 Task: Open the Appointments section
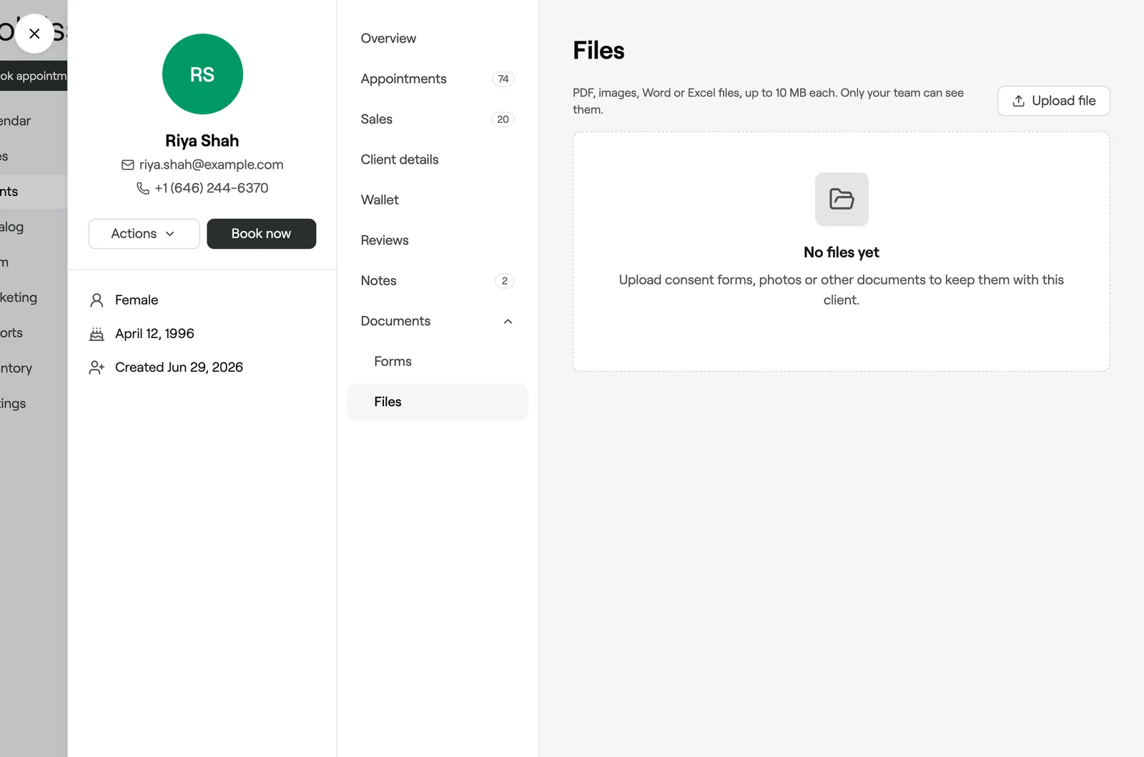tap(438, 79)
